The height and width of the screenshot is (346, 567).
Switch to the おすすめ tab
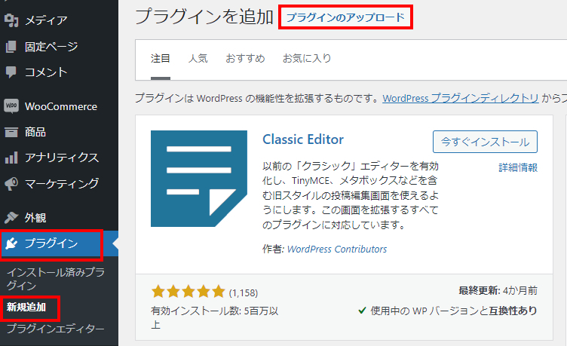point(246,59)
